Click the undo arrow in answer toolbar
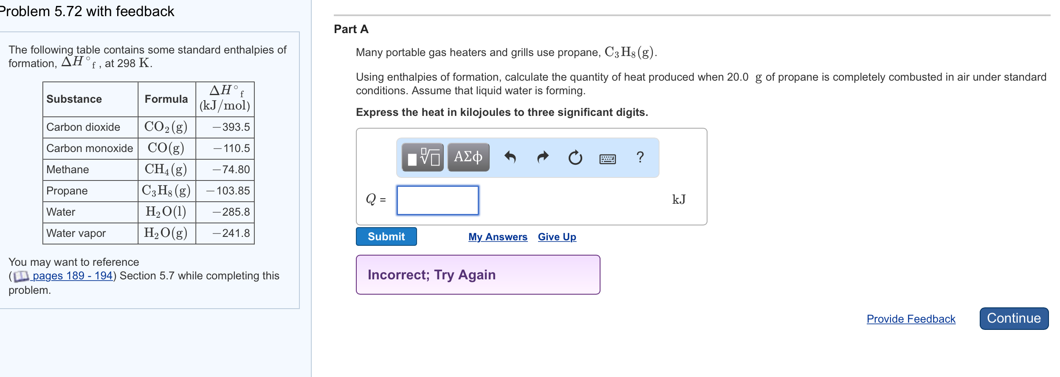1060x377 pixels. point(511,157)
